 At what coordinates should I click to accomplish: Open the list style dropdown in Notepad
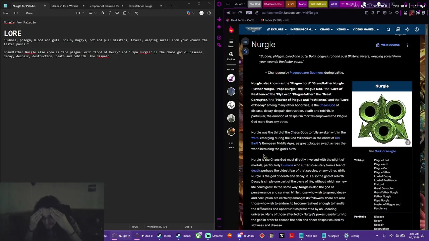(92, 13)
